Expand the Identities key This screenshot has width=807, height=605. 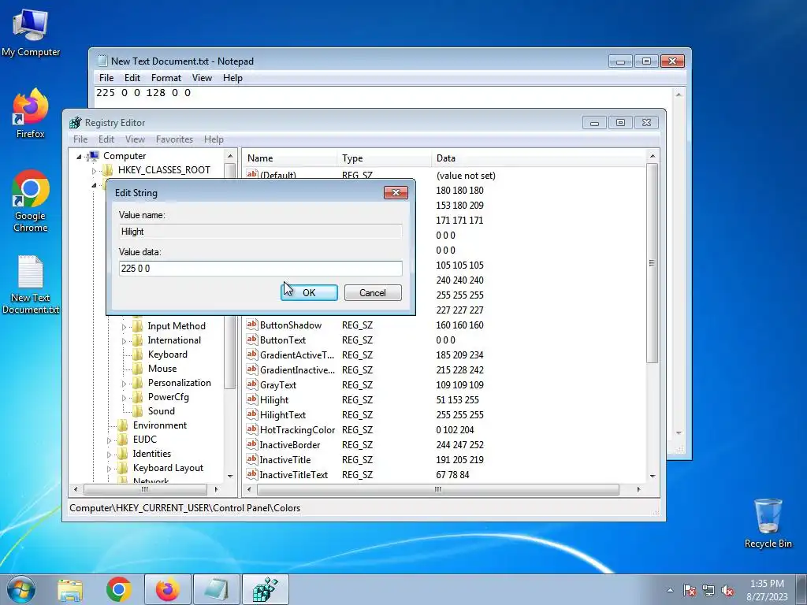109,455
